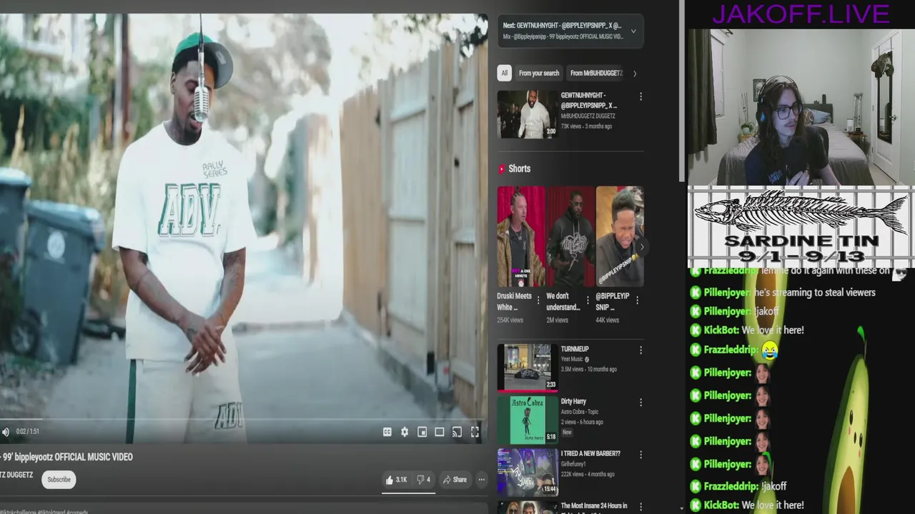Open the I TRIED A NEW BARBER thumbnail

(528, 473)
